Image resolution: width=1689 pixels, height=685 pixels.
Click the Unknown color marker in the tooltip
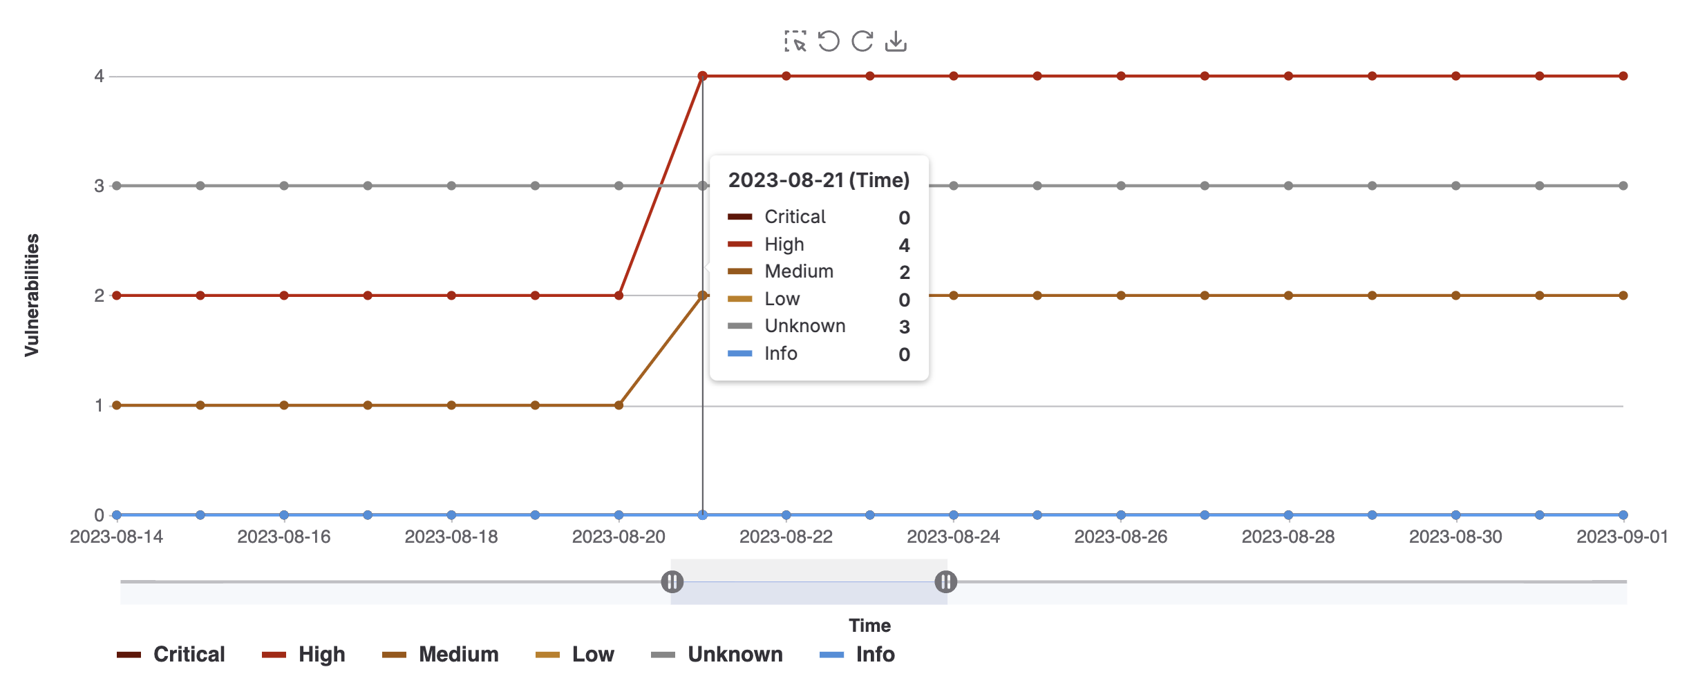tap(739, 326)
